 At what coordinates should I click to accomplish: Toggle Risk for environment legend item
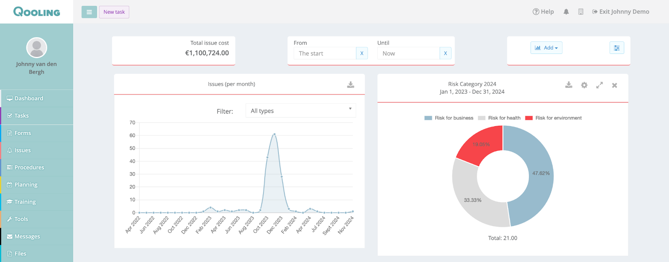[x=553, y=118]
